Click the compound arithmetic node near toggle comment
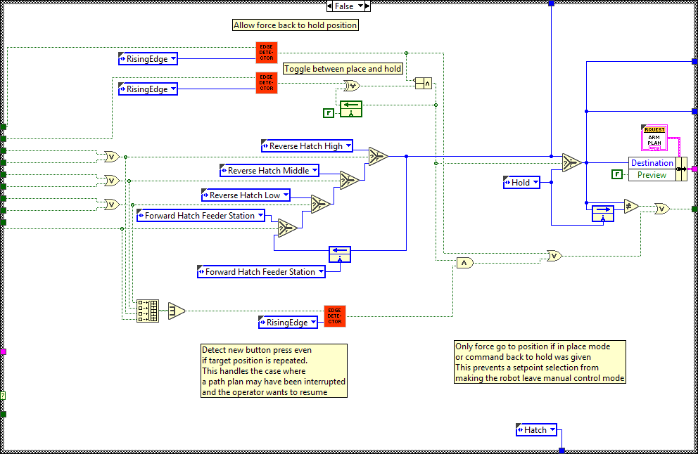This screenshot has height=454, width=698. (423, 84)
